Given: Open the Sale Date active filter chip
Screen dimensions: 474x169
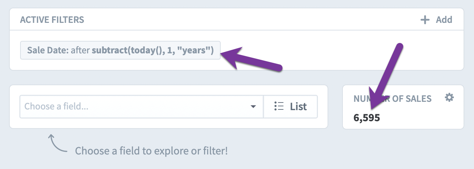Looking at the screenshot, I should click(x=120, y=51).
